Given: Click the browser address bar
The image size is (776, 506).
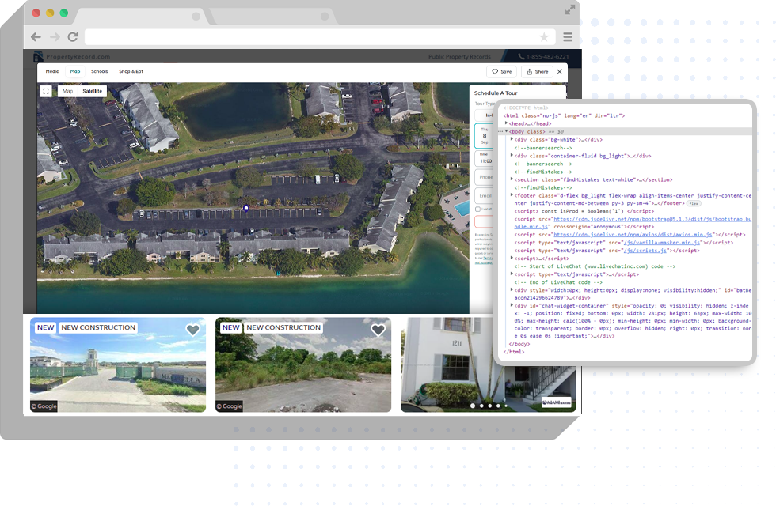Looking at the screenshot, I should 319,37.
